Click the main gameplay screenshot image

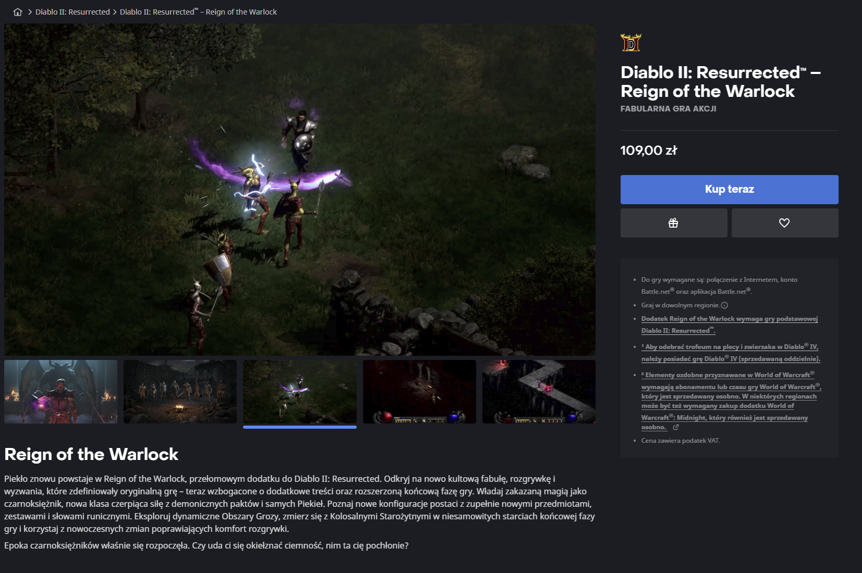pyautogui.click(x=300, y=190)
